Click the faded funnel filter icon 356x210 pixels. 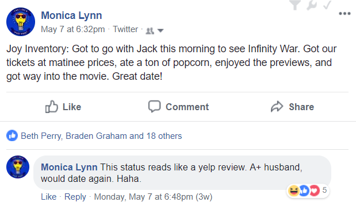295,5
